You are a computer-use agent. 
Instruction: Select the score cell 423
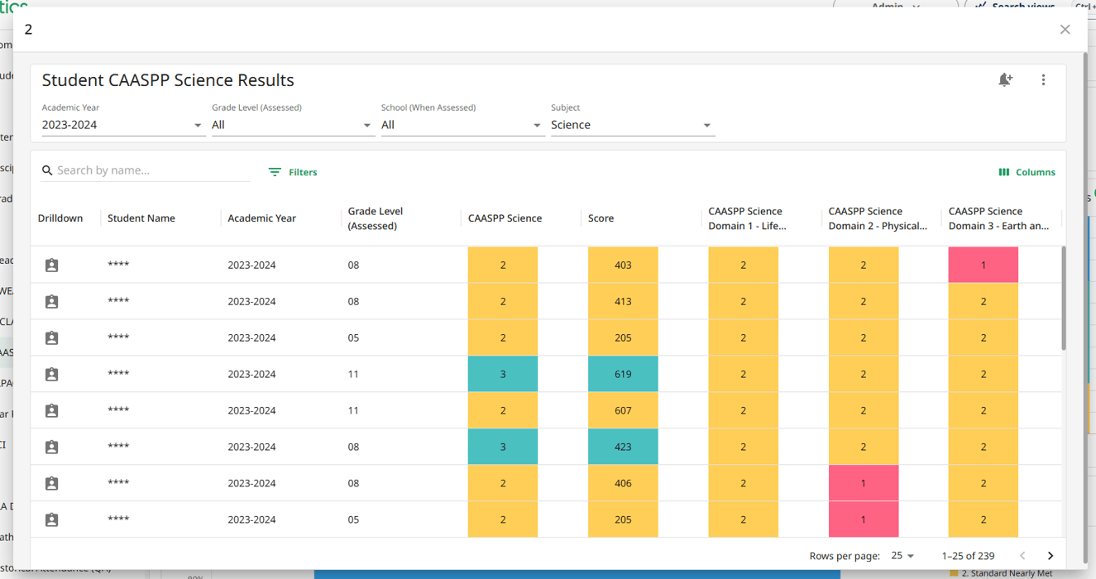coord(623,447)
